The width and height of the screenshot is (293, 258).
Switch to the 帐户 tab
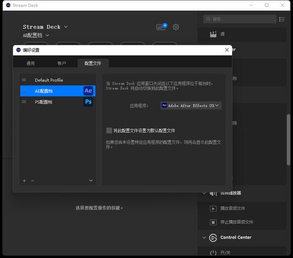pyautogui.click(x=62, y=63)
